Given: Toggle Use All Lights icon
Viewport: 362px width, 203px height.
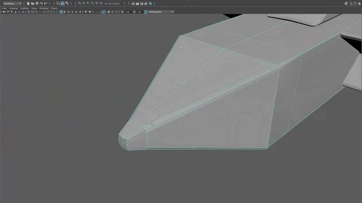Looking at the screenshot, I should pyautogui.click(x=76, y=12).
